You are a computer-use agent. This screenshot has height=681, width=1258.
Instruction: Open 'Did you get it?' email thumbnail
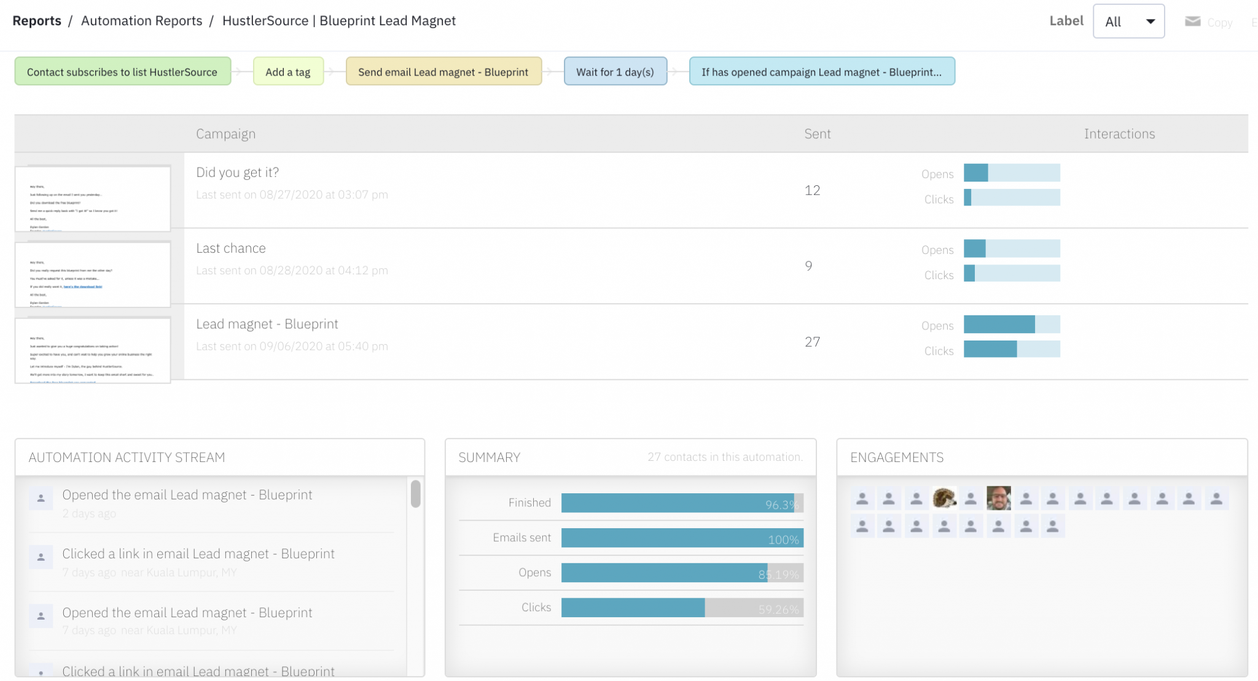point(93,198)
